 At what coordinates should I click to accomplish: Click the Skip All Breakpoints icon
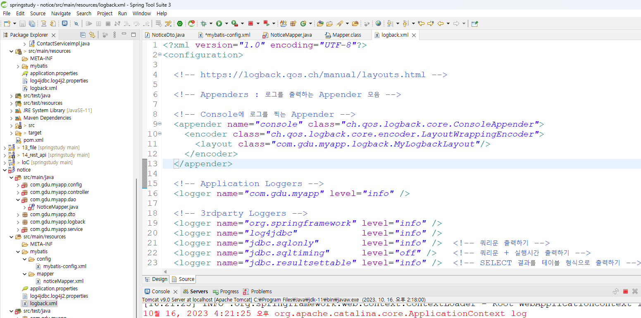coord(76,24)
